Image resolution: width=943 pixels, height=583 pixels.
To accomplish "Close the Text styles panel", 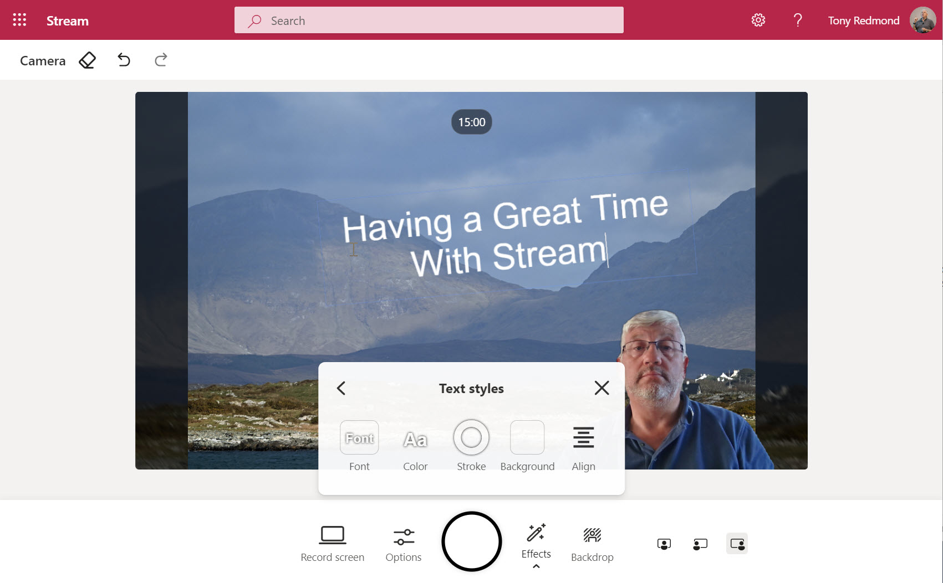I will click(602, 388).
